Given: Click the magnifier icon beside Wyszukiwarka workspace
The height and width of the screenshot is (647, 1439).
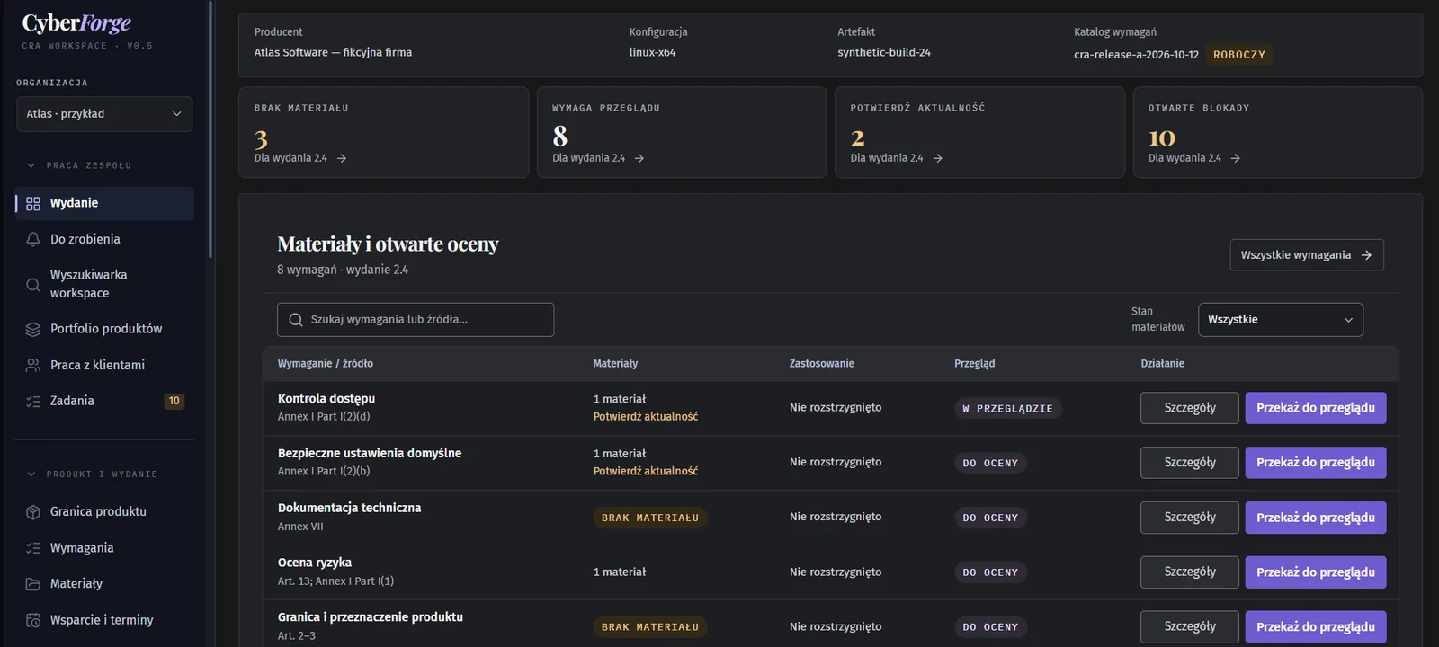Looking at the screenshot, I should coord(33,285).
